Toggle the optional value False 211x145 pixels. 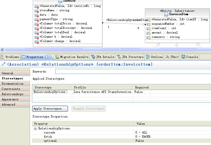pyautogui.click(x=139, y=141)
